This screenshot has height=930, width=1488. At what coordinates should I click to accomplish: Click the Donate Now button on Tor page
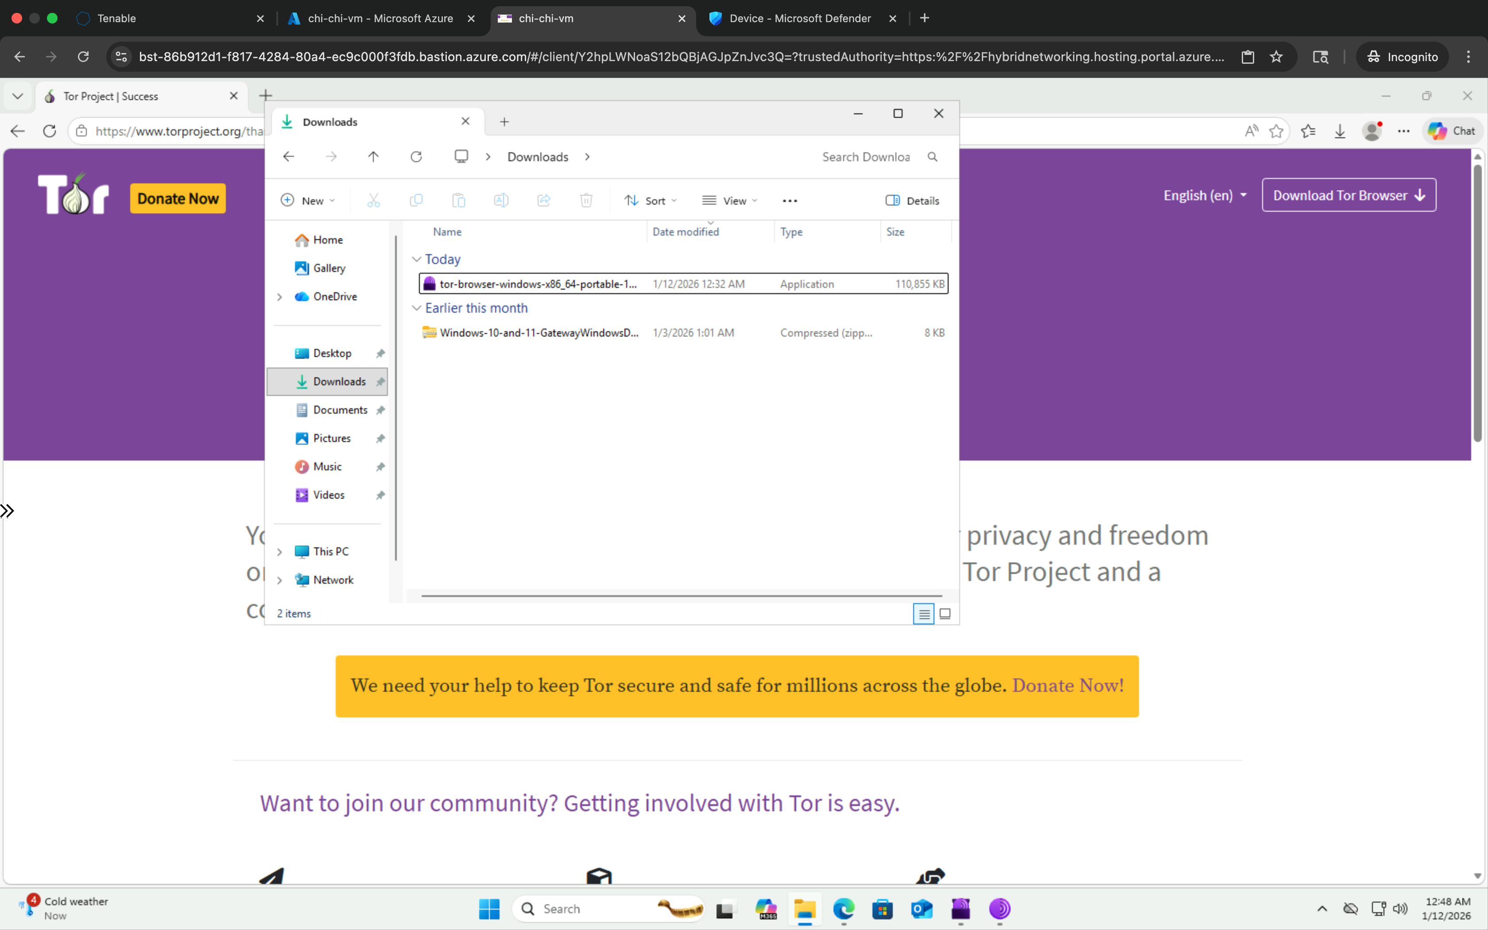178,199
